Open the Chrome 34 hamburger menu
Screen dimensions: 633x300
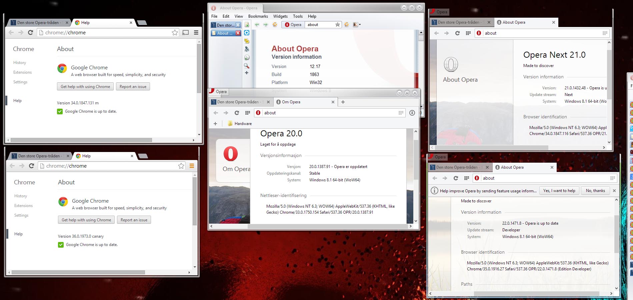(x=196, y=32)
